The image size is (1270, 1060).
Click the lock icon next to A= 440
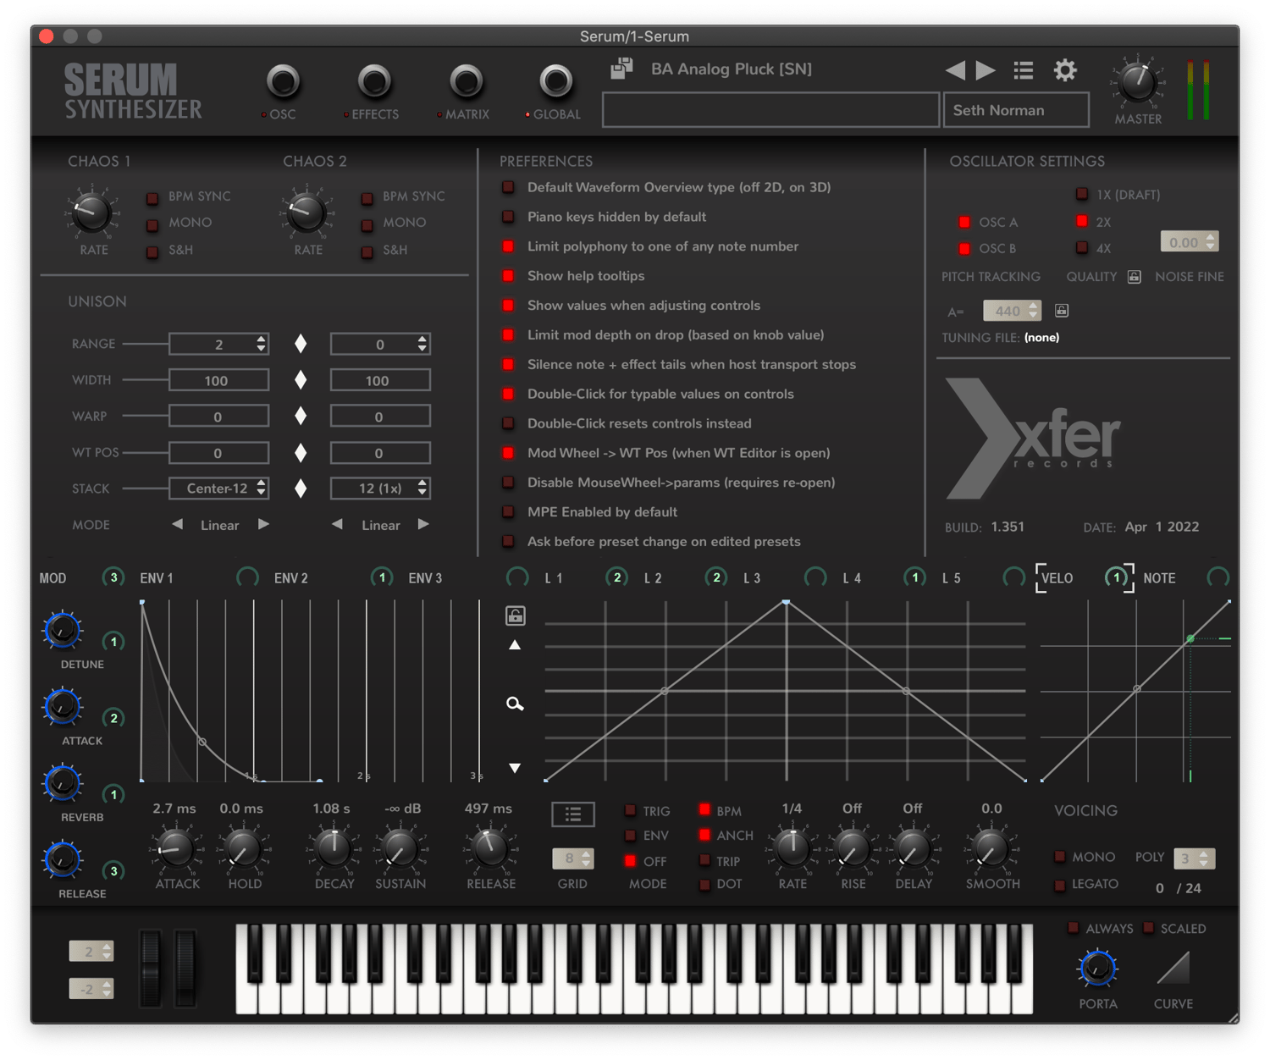tap(1062, 311)
